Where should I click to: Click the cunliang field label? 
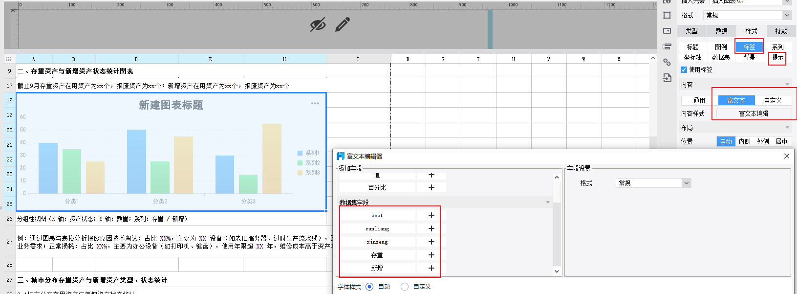pos(377,228)
